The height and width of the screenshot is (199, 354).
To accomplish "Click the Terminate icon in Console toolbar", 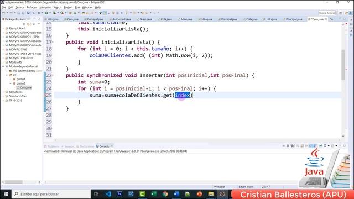I will [284, 146].
